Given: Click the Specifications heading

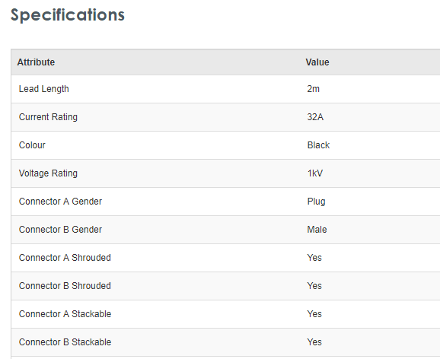Looking at the screenshot, I should [x=67, y=15].
